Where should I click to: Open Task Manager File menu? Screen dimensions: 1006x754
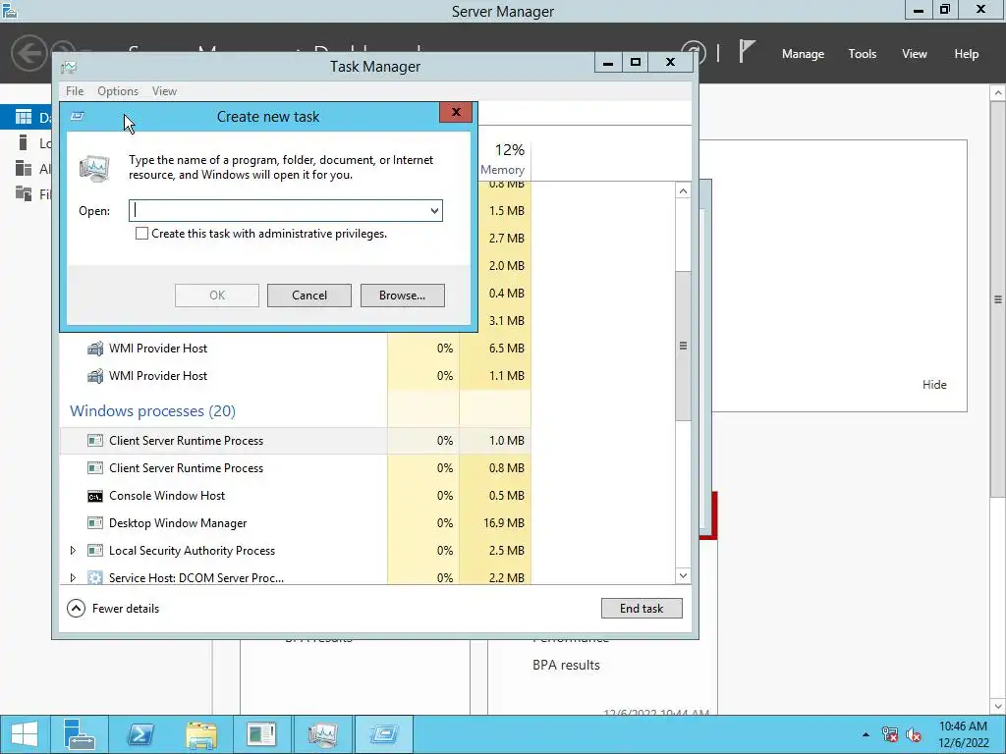[x=75, y=91]
